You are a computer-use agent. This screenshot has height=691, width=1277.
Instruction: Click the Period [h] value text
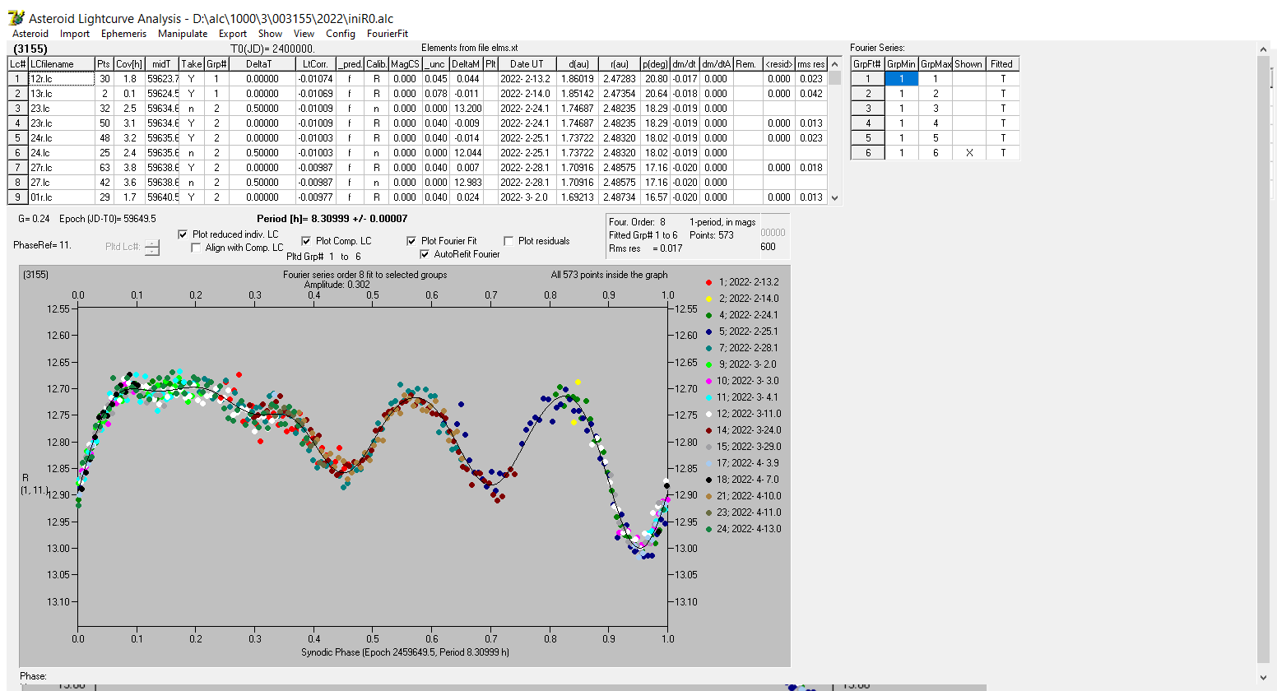[x=332, y=219]
